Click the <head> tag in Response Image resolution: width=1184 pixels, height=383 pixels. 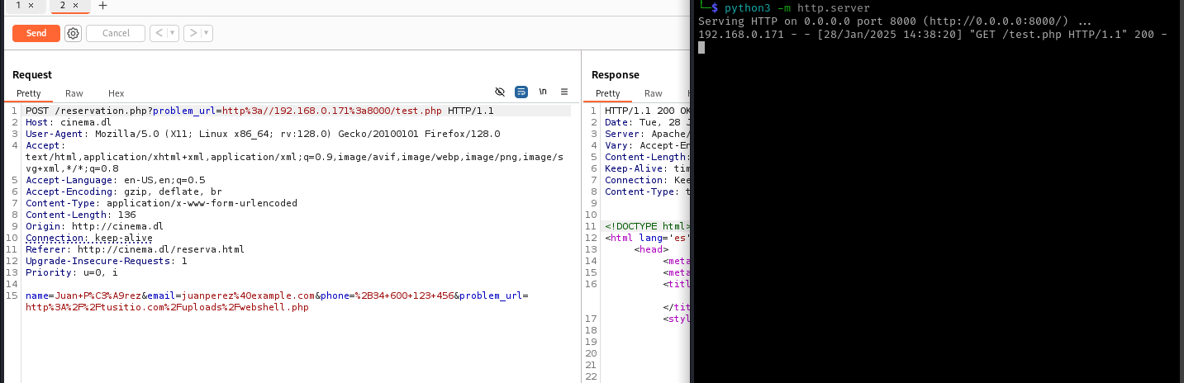pyautogui.click(x=651, y=249)
